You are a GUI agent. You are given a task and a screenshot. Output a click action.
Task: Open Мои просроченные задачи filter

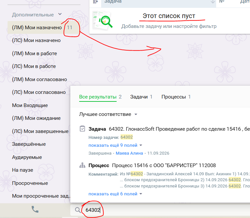(x=41, y=196)
